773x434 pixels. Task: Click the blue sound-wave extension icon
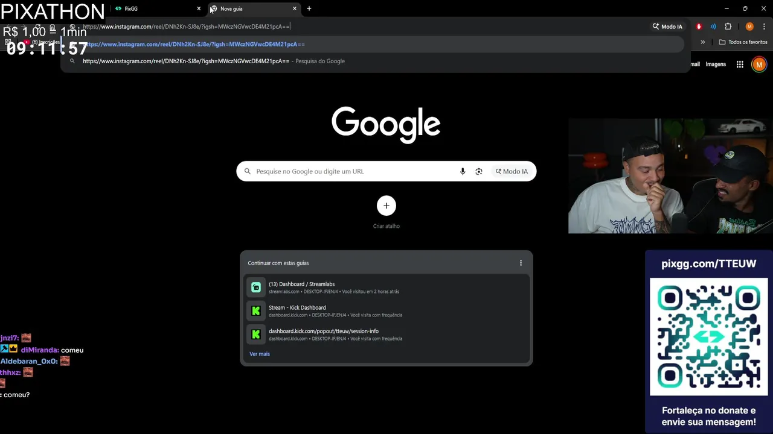[x=713, y=27]
